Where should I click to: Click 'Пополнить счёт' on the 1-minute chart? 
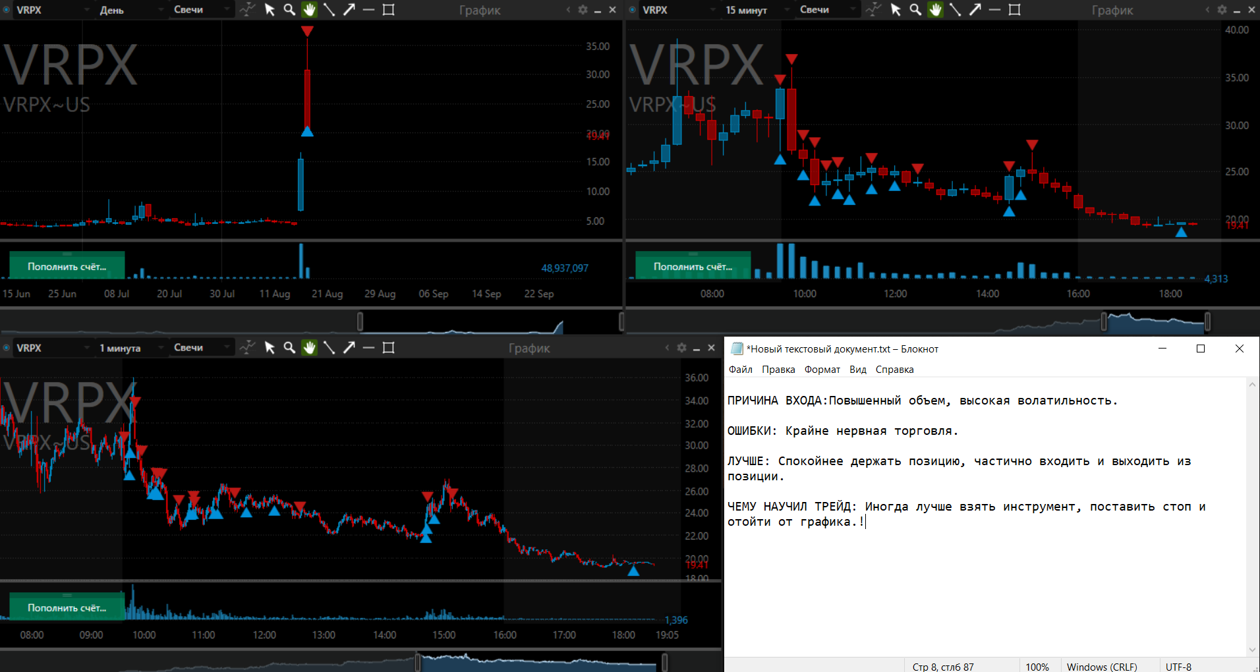(67, 607)
